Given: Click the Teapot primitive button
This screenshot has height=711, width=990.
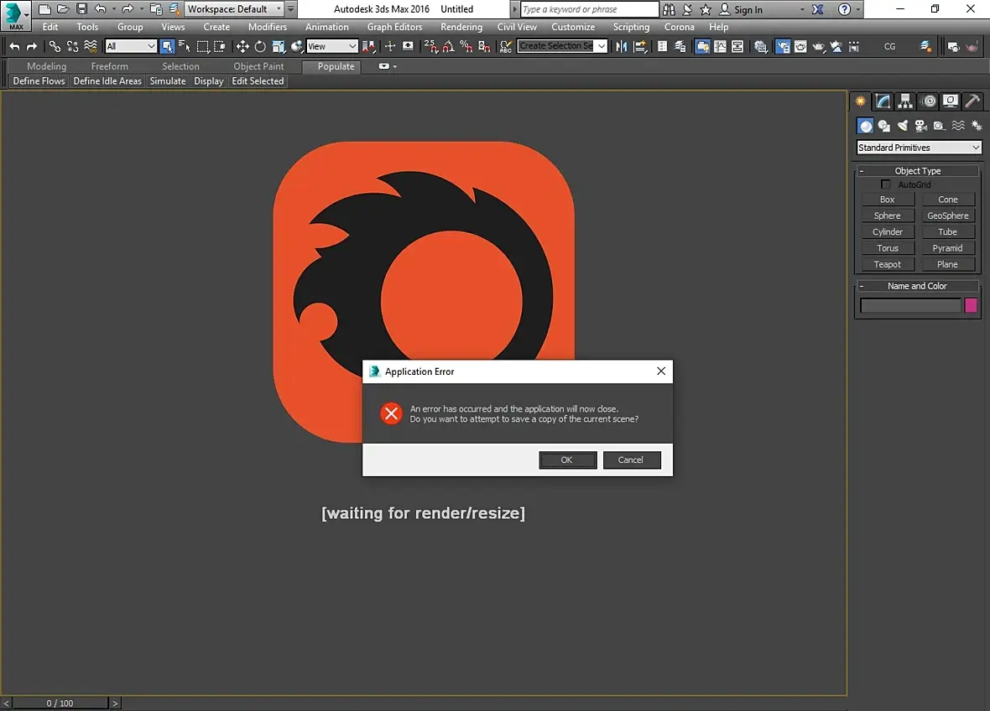Looking at the screenshot, I should click(x=887, y=264).
